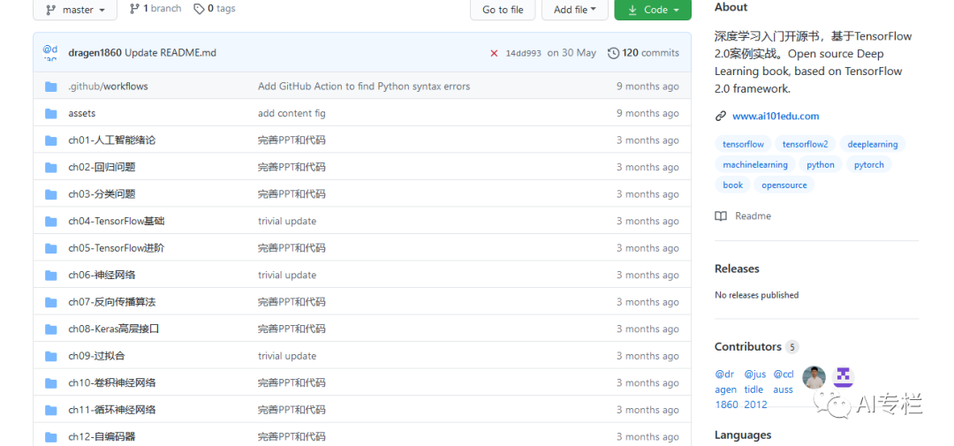Viewport: 954px width, 446px height.
Task: Open commit 'Add GitHub Action to find Python syntax errors'
Action: click(x=364, y=87)
